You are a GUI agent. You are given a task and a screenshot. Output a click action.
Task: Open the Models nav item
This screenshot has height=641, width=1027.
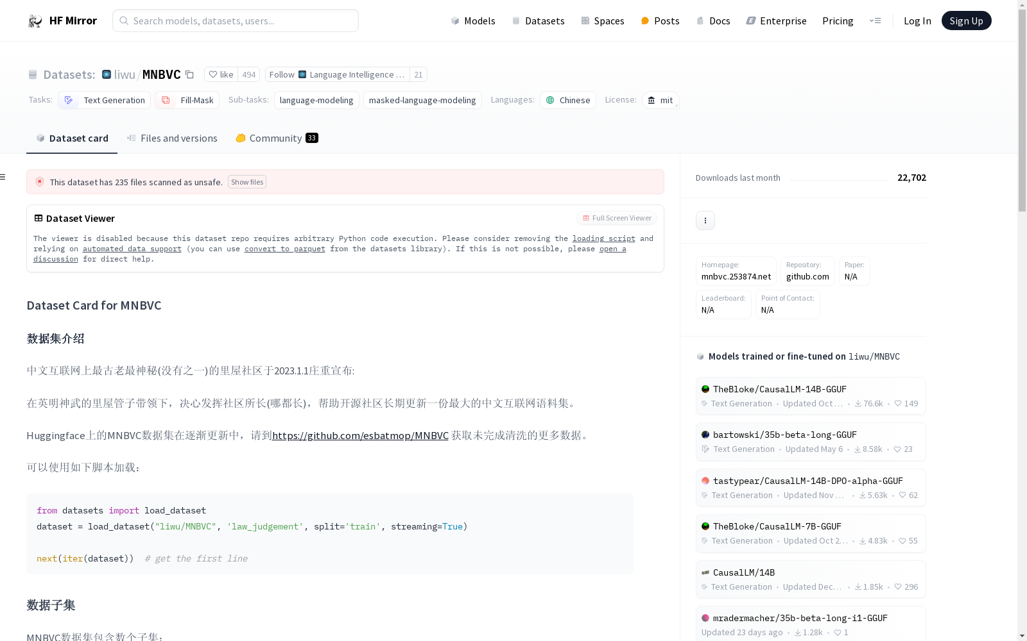[473, 21]
